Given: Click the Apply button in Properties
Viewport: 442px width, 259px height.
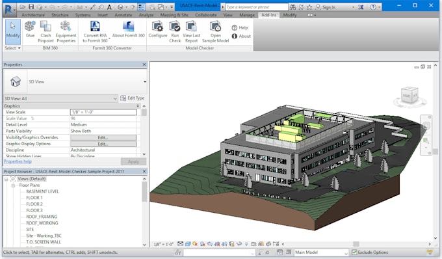Looking at the screenshot, I should pyautogui.click(x=133, y=161).
